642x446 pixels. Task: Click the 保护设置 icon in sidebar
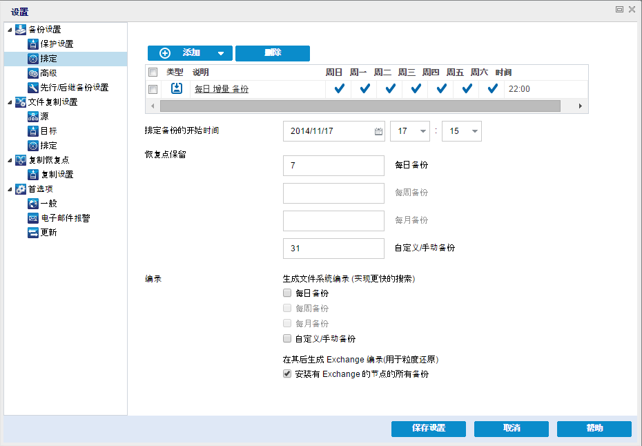point(32,44)
